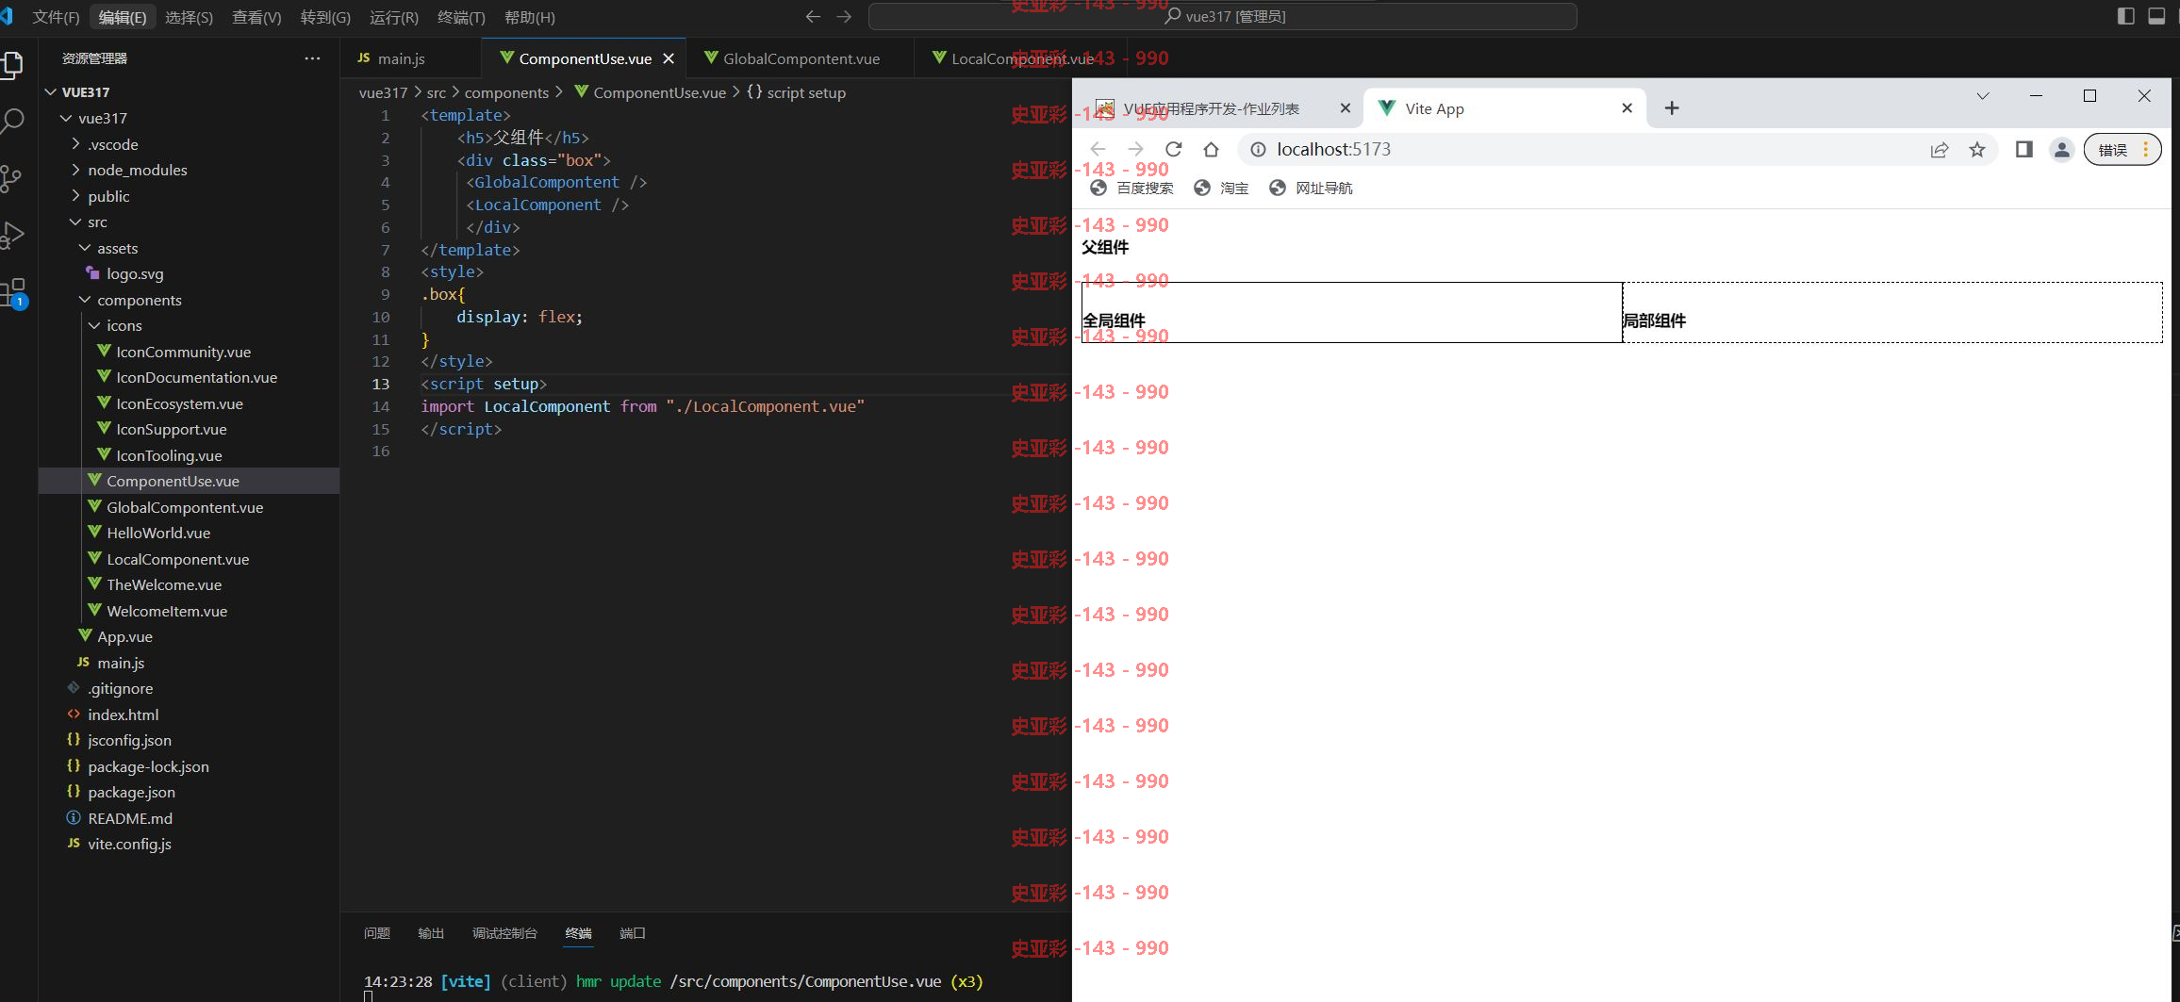Bookmark this page with star icon
This screenshot has width=2180, height=1002.
(x=1977, y=149)
